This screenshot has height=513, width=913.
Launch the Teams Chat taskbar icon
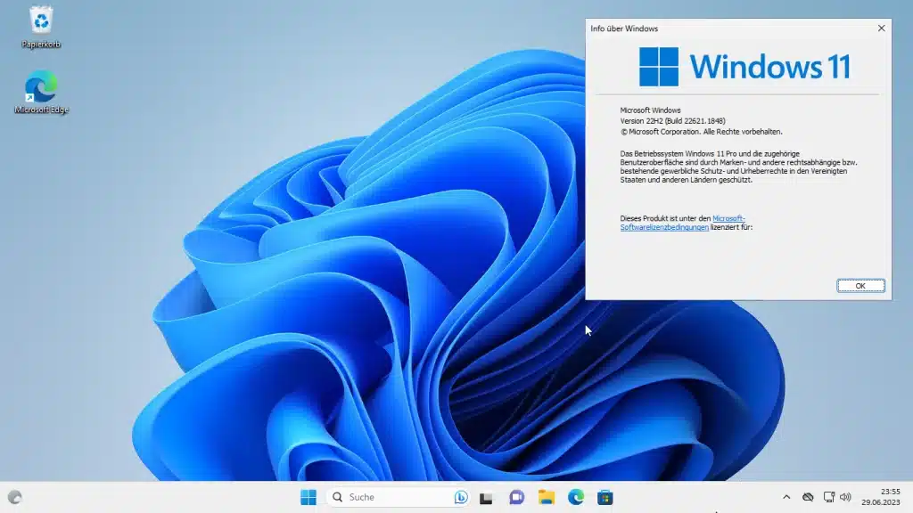tap(516, 497)
